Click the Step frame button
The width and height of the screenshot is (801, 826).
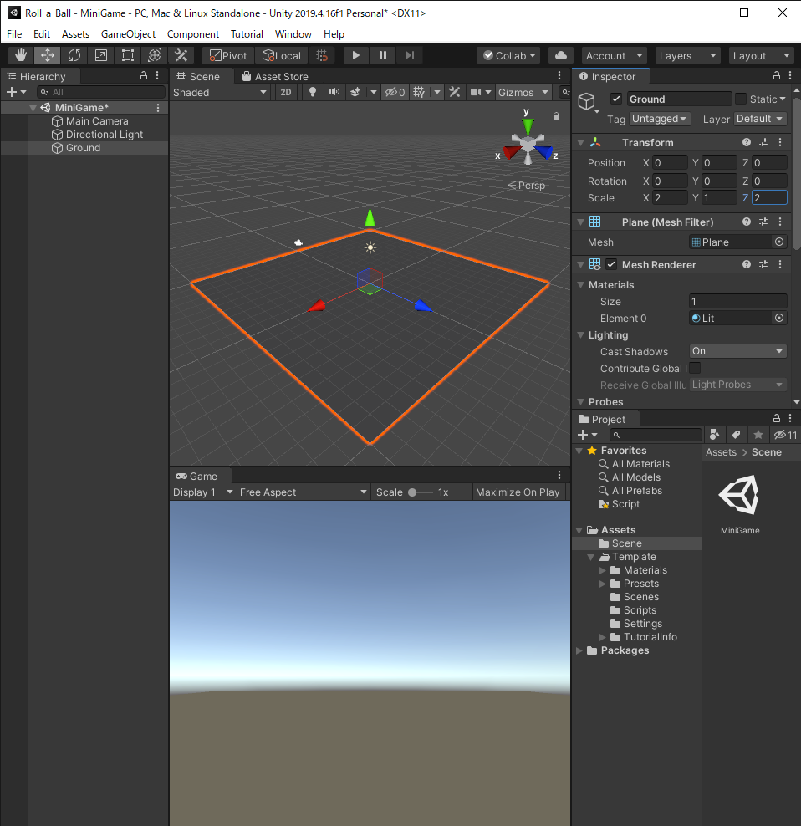click(x=410, y=55)
